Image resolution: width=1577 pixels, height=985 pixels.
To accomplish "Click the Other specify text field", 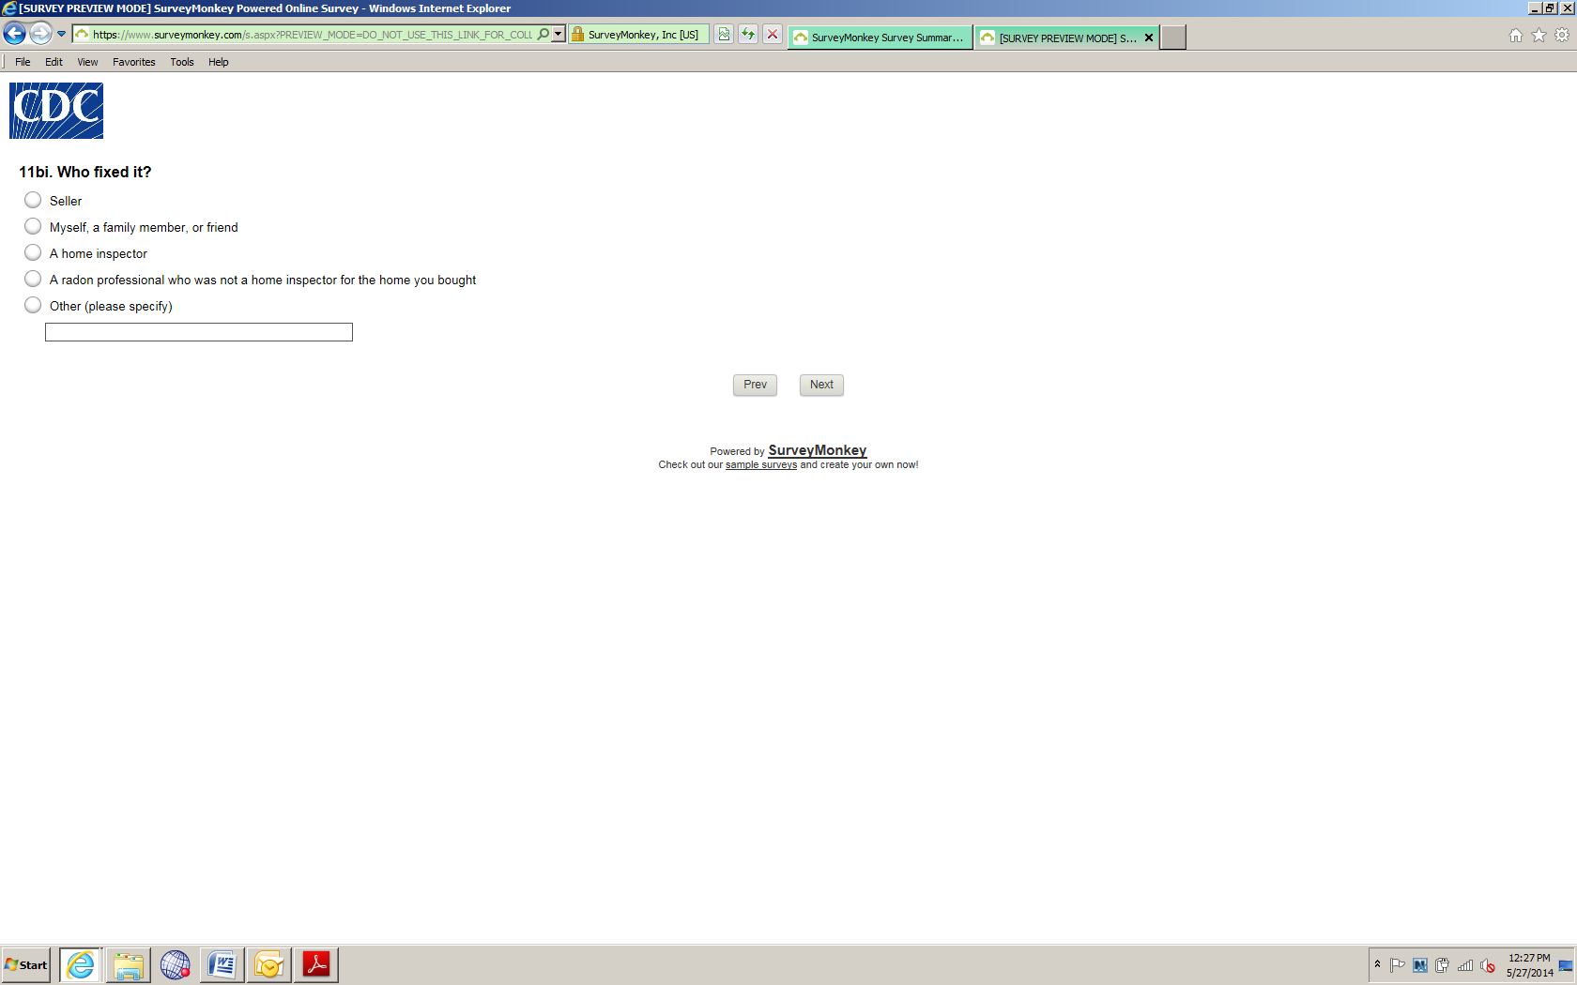I will pyautogui.click(x=199, y=332).
